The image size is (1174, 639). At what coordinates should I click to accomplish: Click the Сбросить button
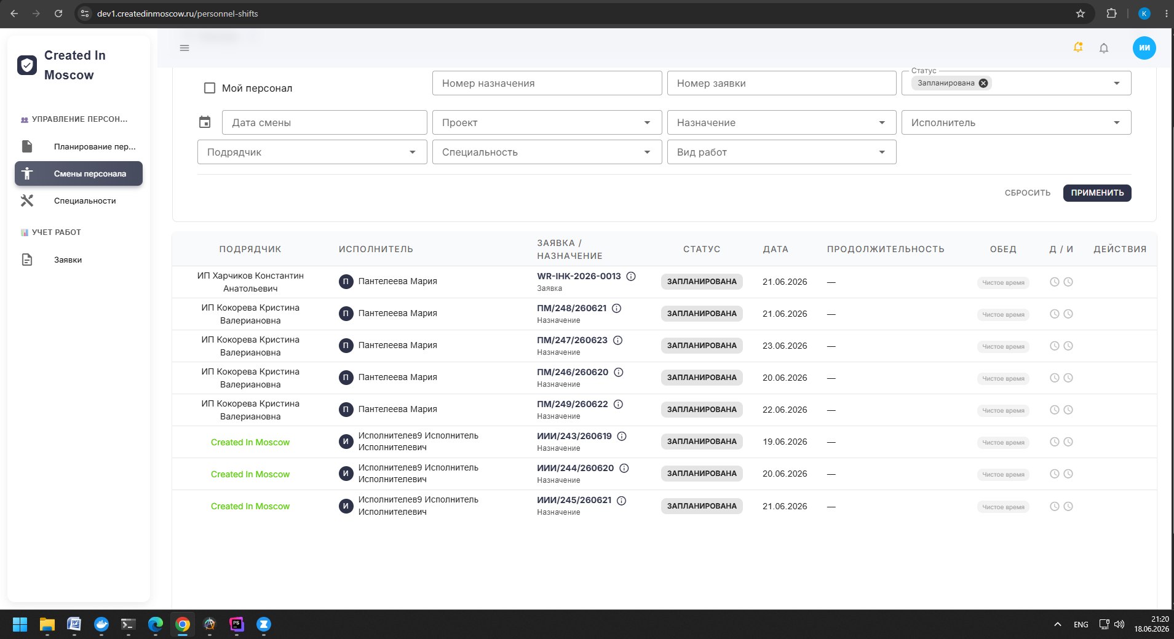(1028, 192)
